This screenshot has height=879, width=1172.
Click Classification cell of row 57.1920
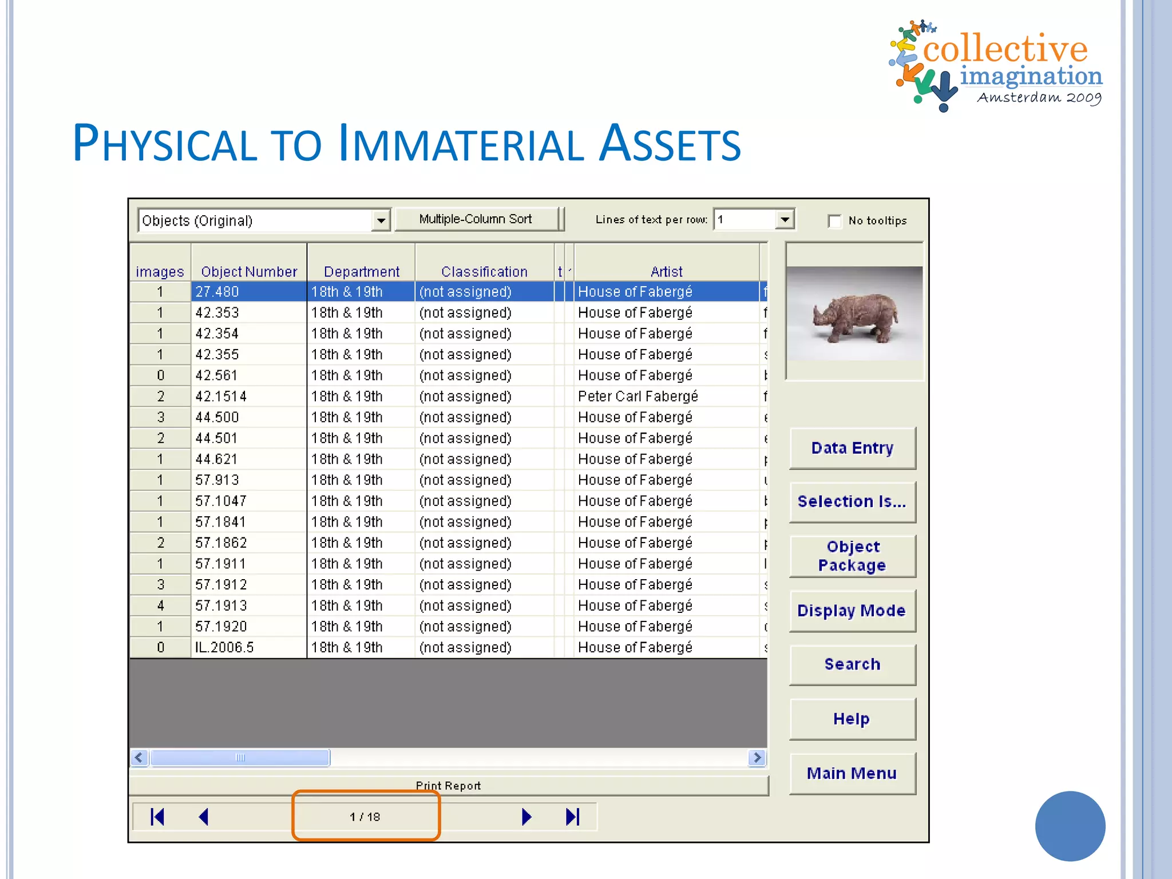click(x=485, y=627)
